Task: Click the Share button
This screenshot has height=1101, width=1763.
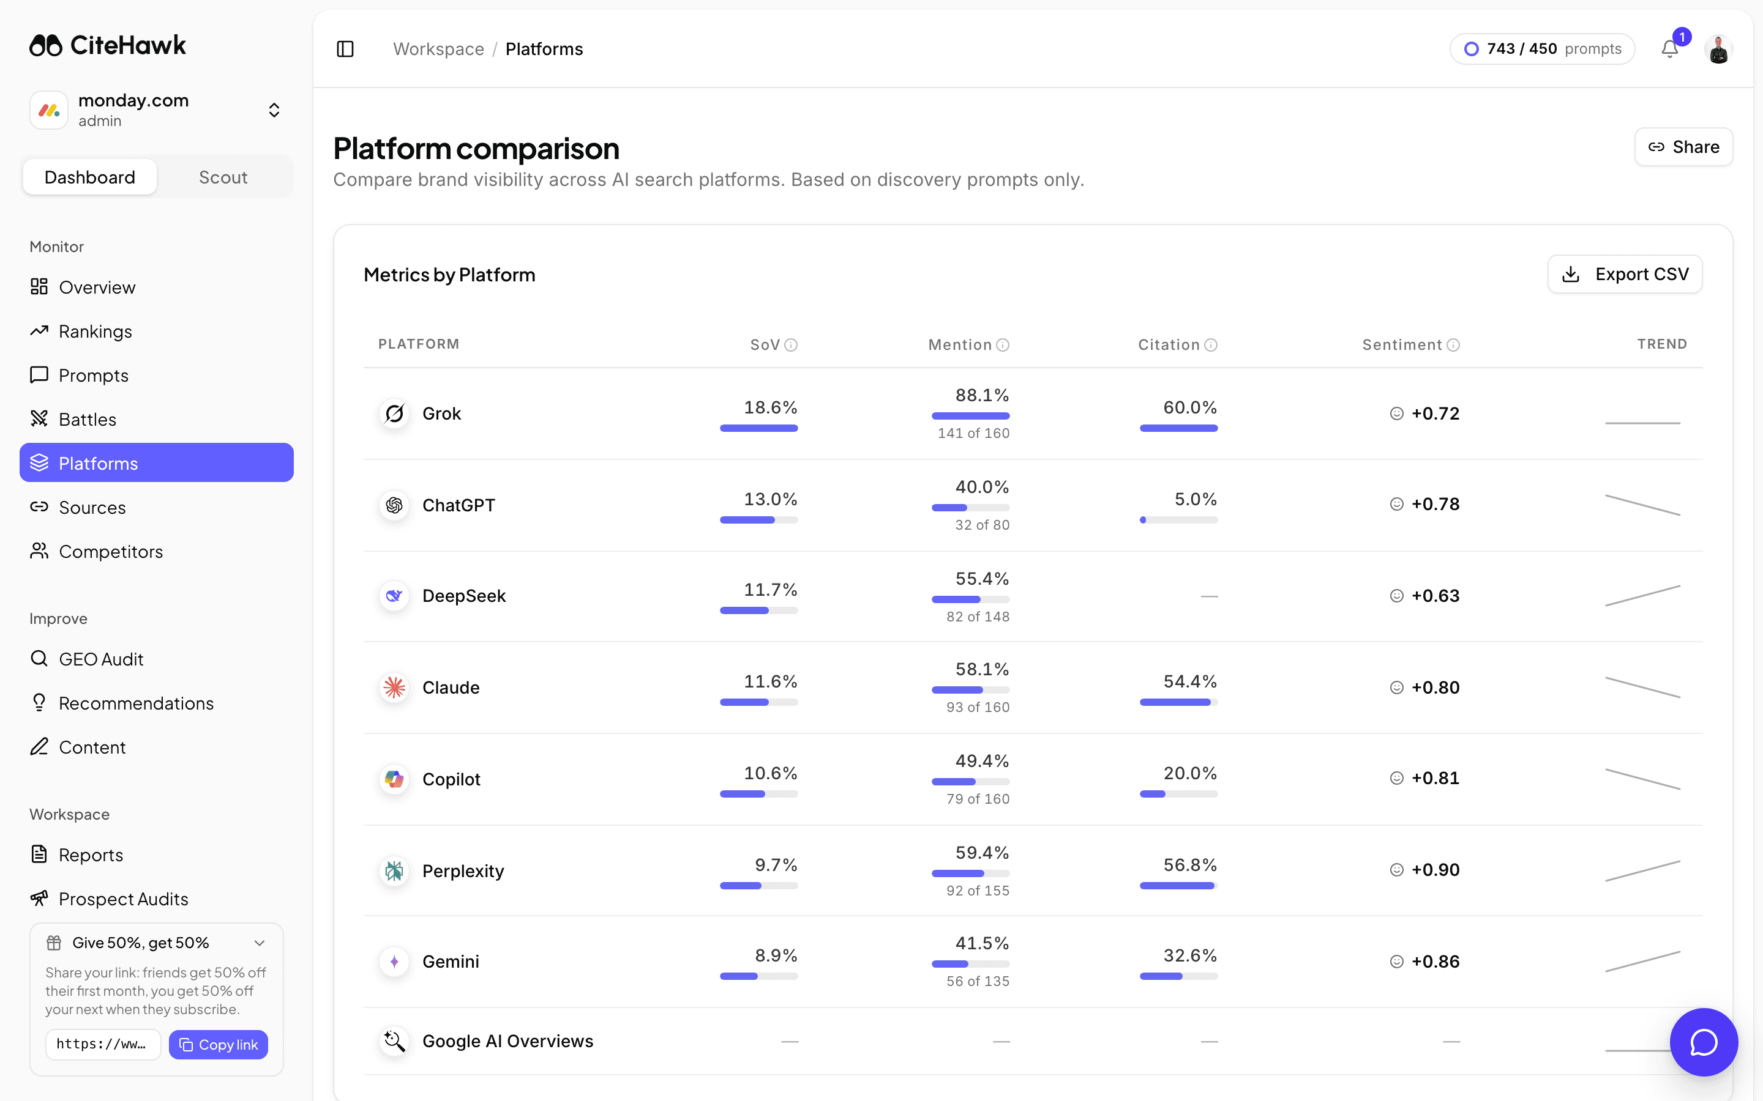Action: (1683, 147)
